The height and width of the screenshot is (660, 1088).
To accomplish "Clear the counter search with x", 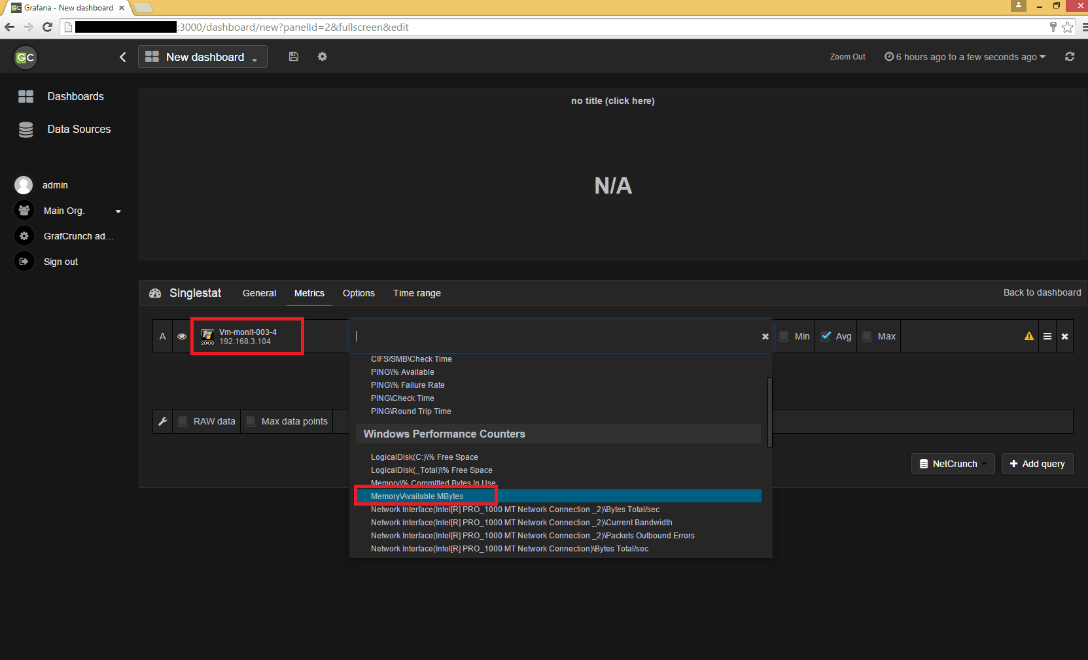I will (x=765, y=336).
